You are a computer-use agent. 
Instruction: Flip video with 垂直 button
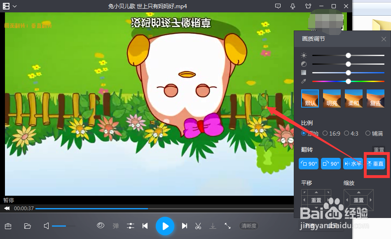pos(376,164)
